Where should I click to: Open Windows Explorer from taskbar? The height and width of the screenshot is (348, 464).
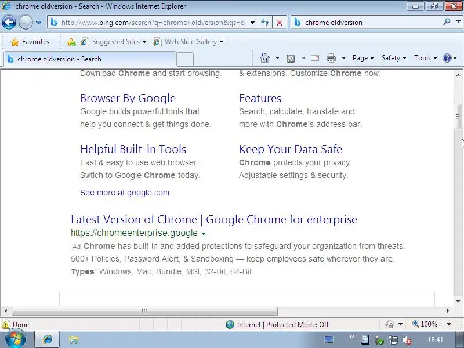(74, 340)
